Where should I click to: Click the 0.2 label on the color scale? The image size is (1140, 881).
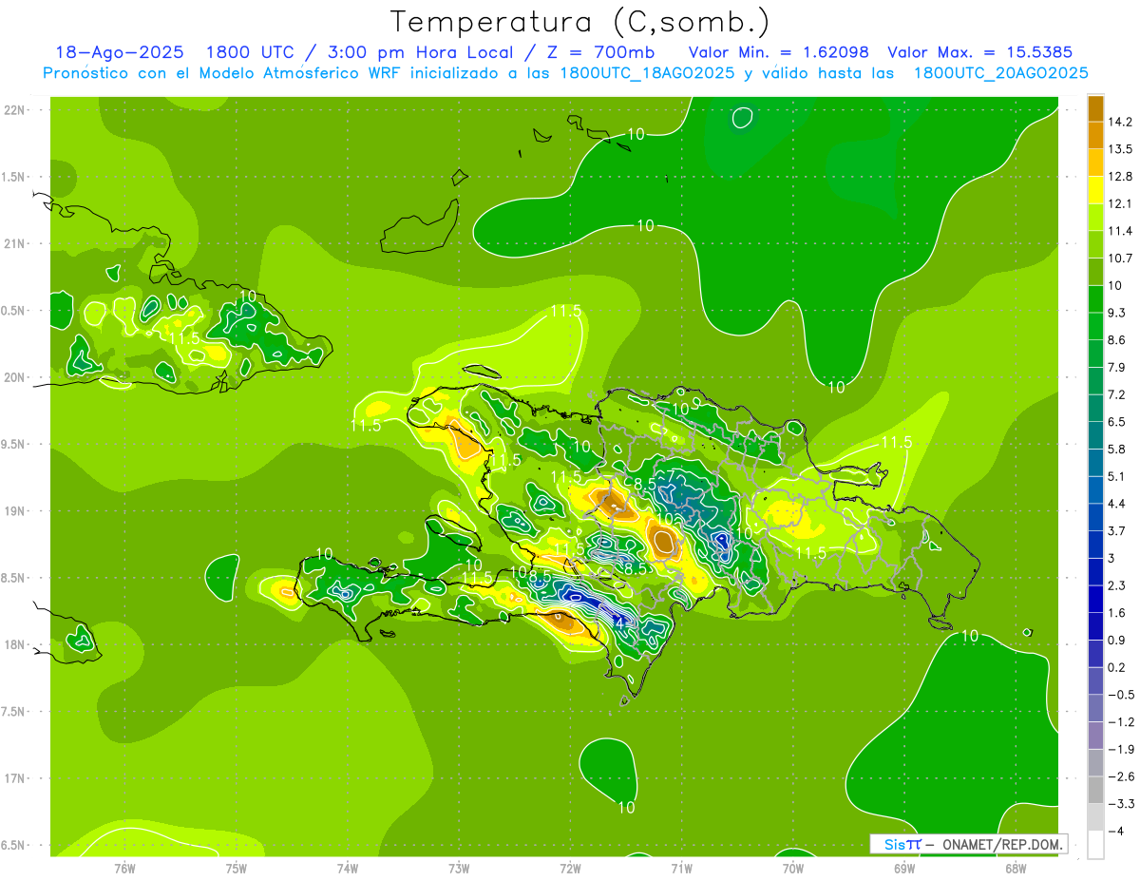(x=1117, y=667)
